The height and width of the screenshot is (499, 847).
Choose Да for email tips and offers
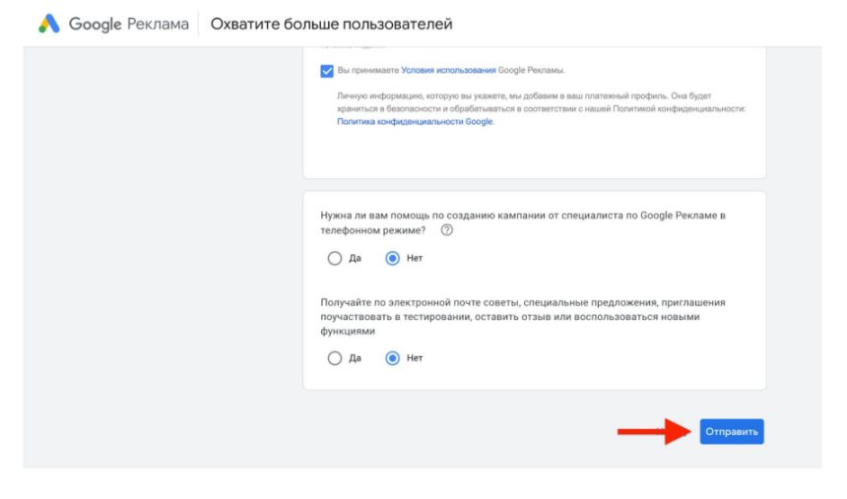(x=335, y=358)
